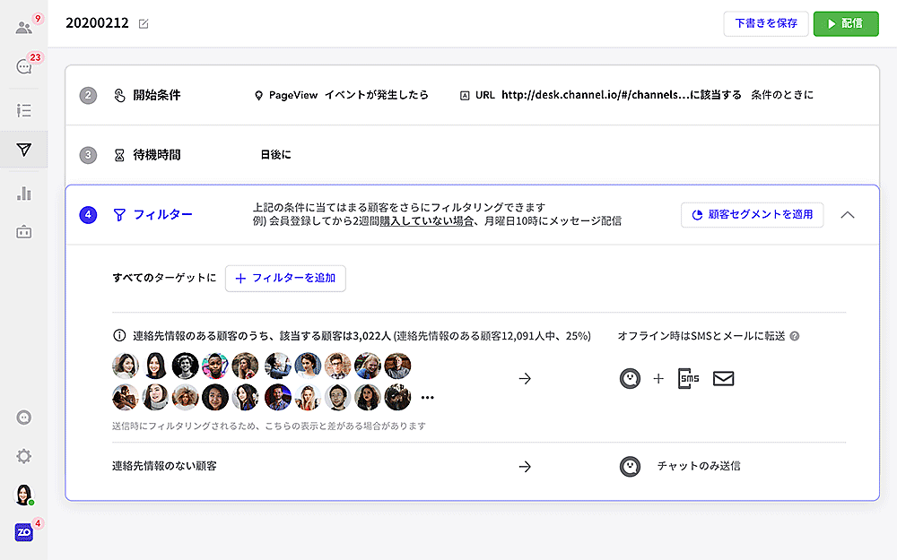
Task: Open the task list icon in the sidebar
Action: click(24, 110)
